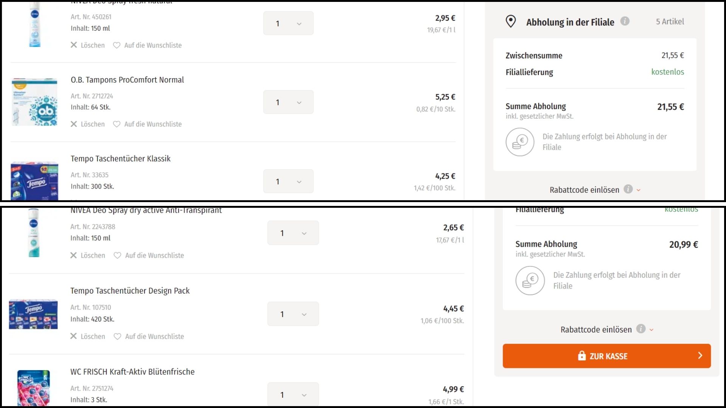Click X delete icon for O.B. Tampons
Screen dimensions: 726x408
point(74,124)
